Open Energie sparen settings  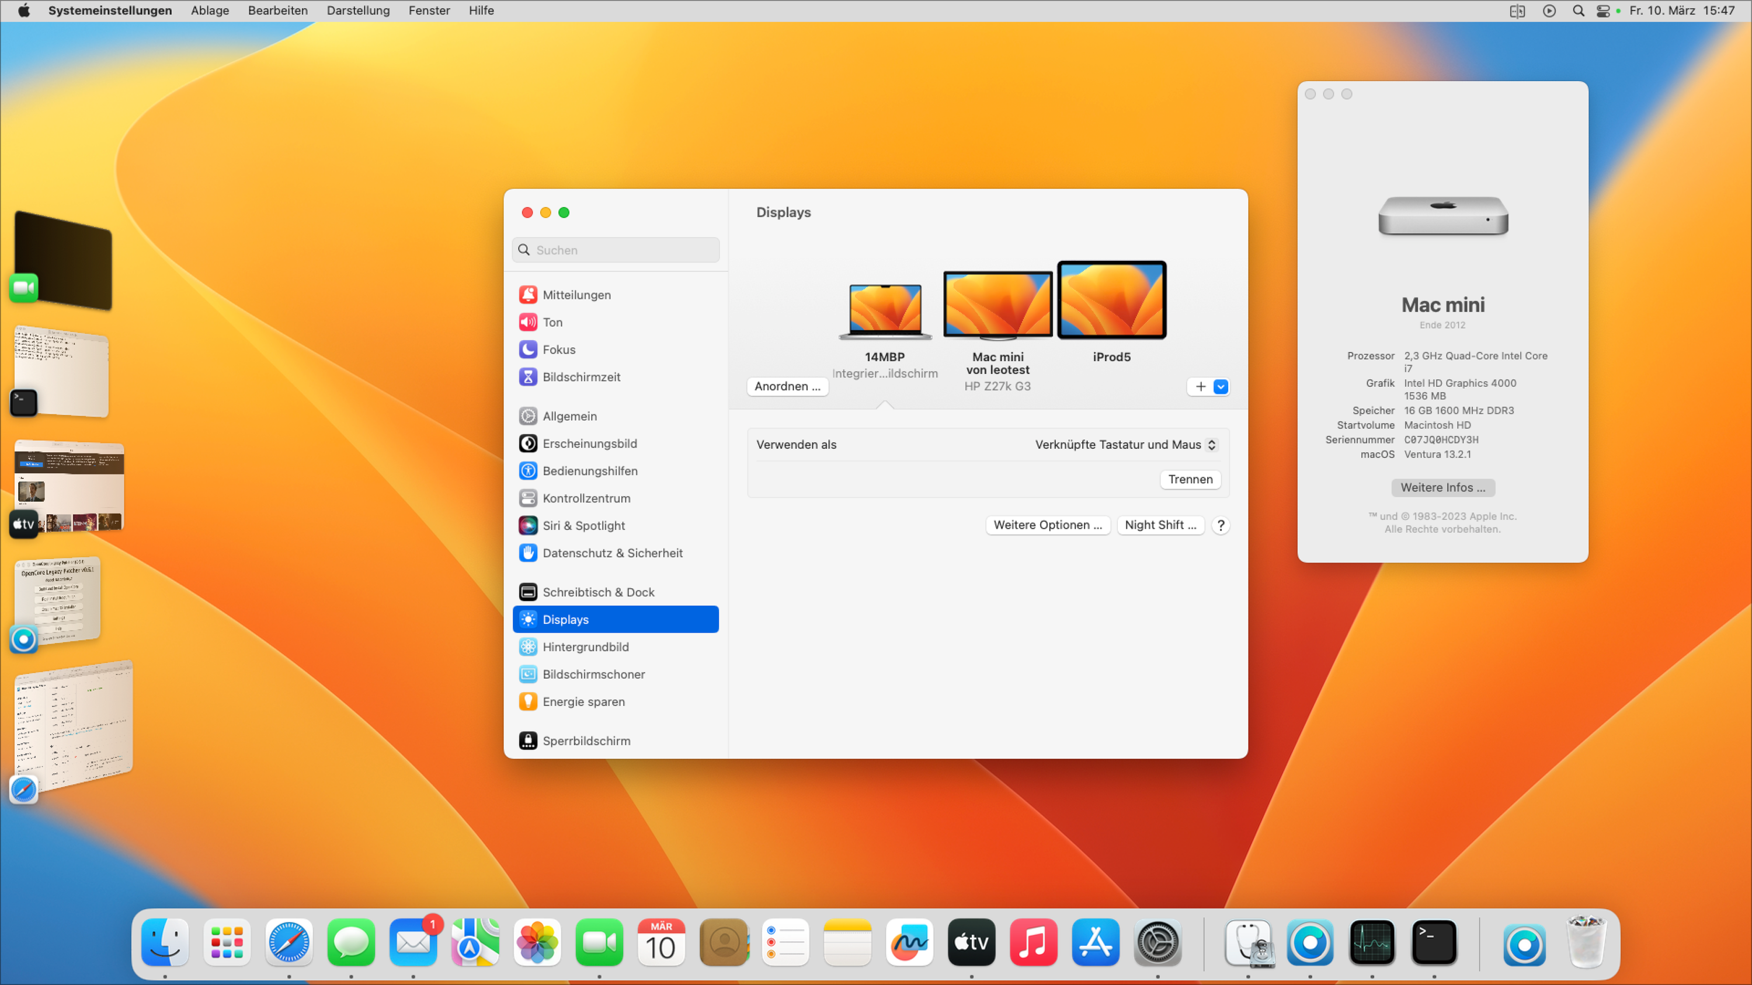(583, 701)
